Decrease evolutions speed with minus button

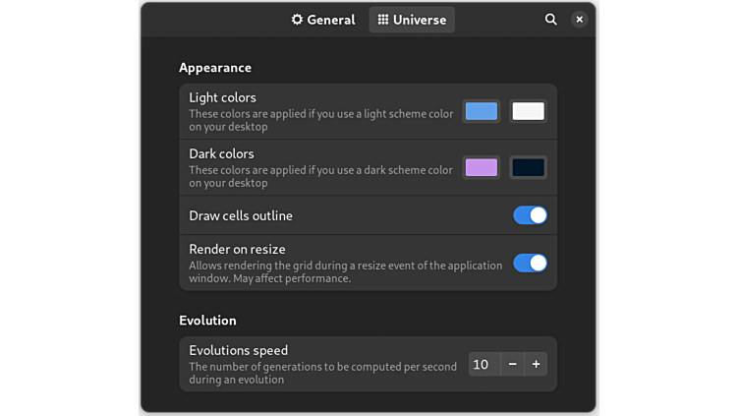click(x=512, y=364)
